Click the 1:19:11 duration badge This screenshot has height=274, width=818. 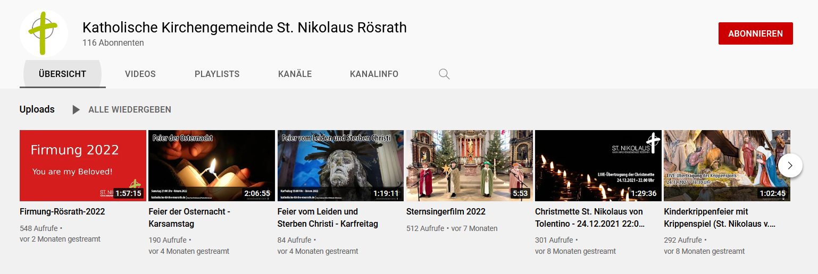pyautogui.click(x=386, y=193)
